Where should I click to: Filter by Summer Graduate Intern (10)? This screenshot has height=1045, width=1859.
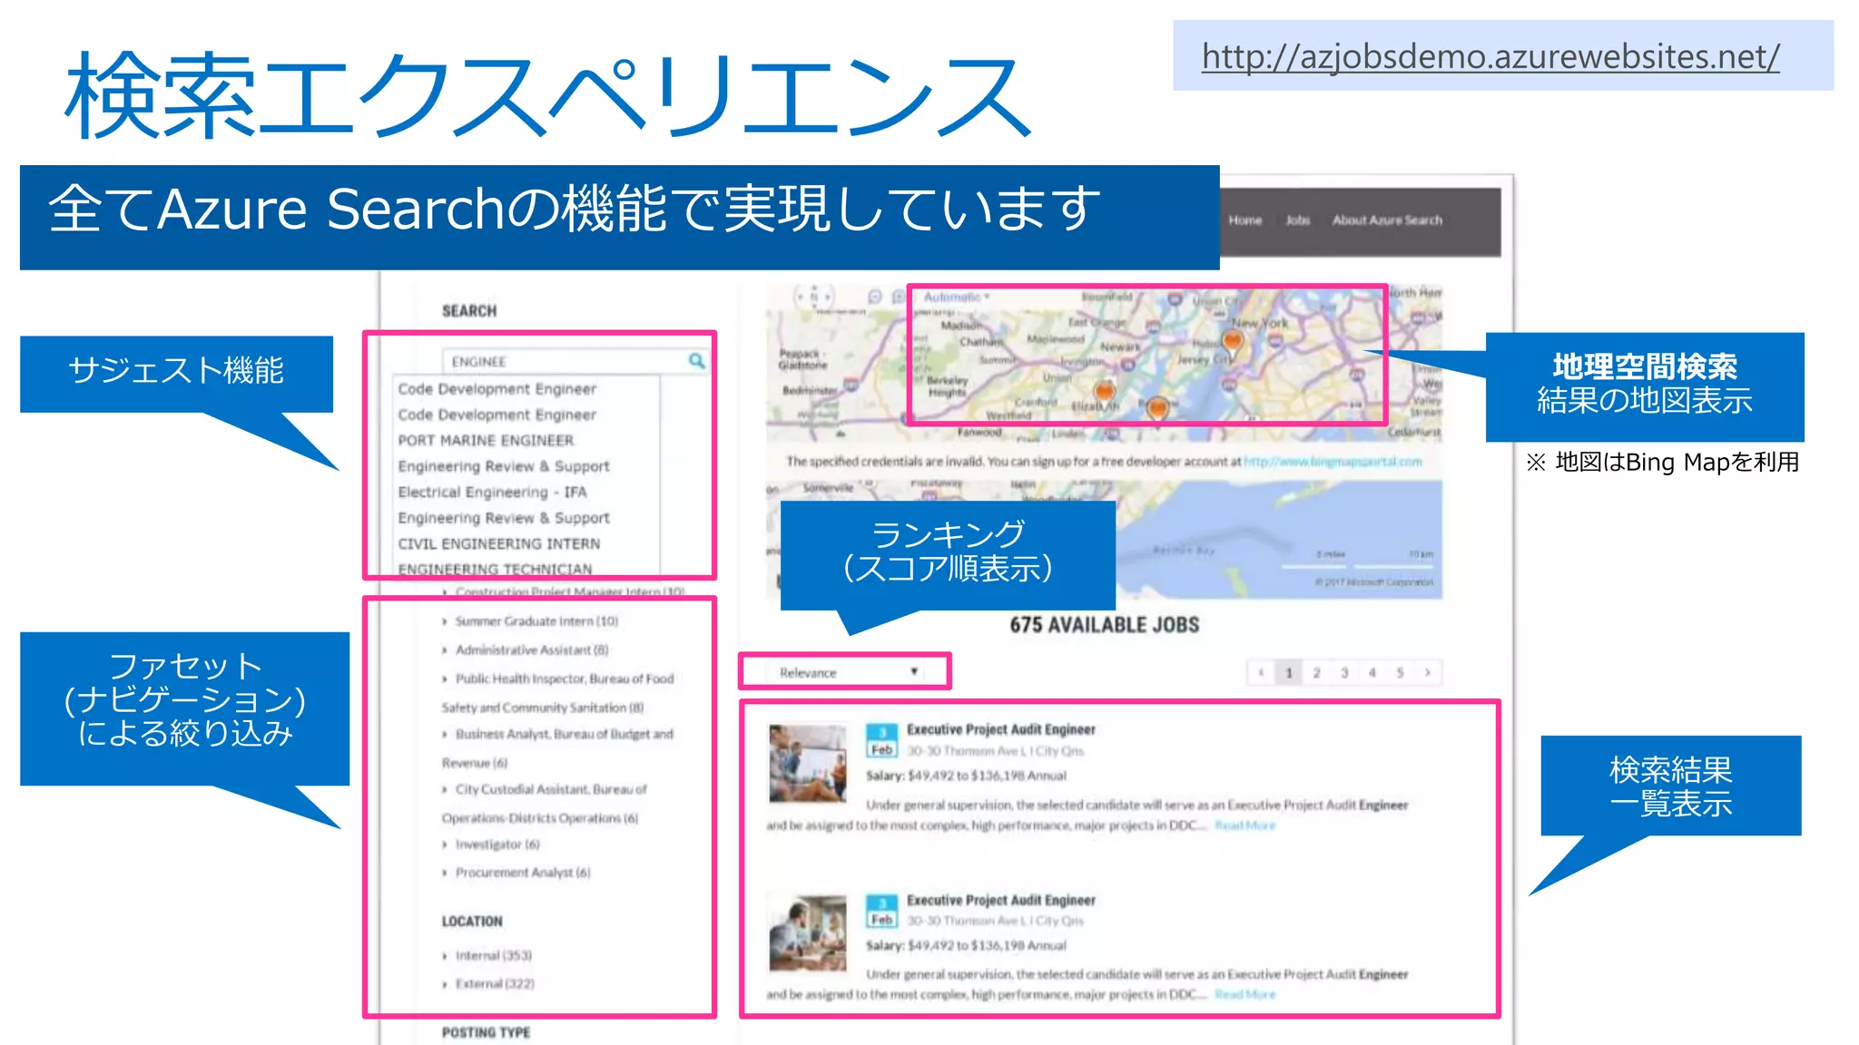(x=536, y=621)
